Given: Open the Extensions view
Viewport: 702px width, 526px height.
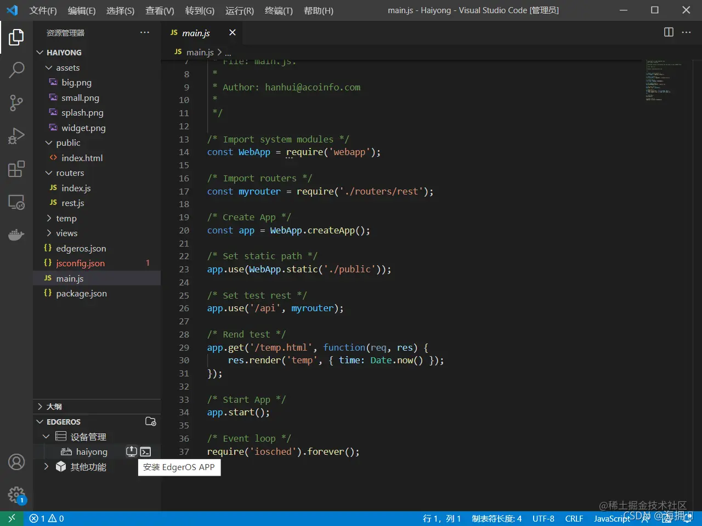Looking at the screenshot, I should coord(16,169).
